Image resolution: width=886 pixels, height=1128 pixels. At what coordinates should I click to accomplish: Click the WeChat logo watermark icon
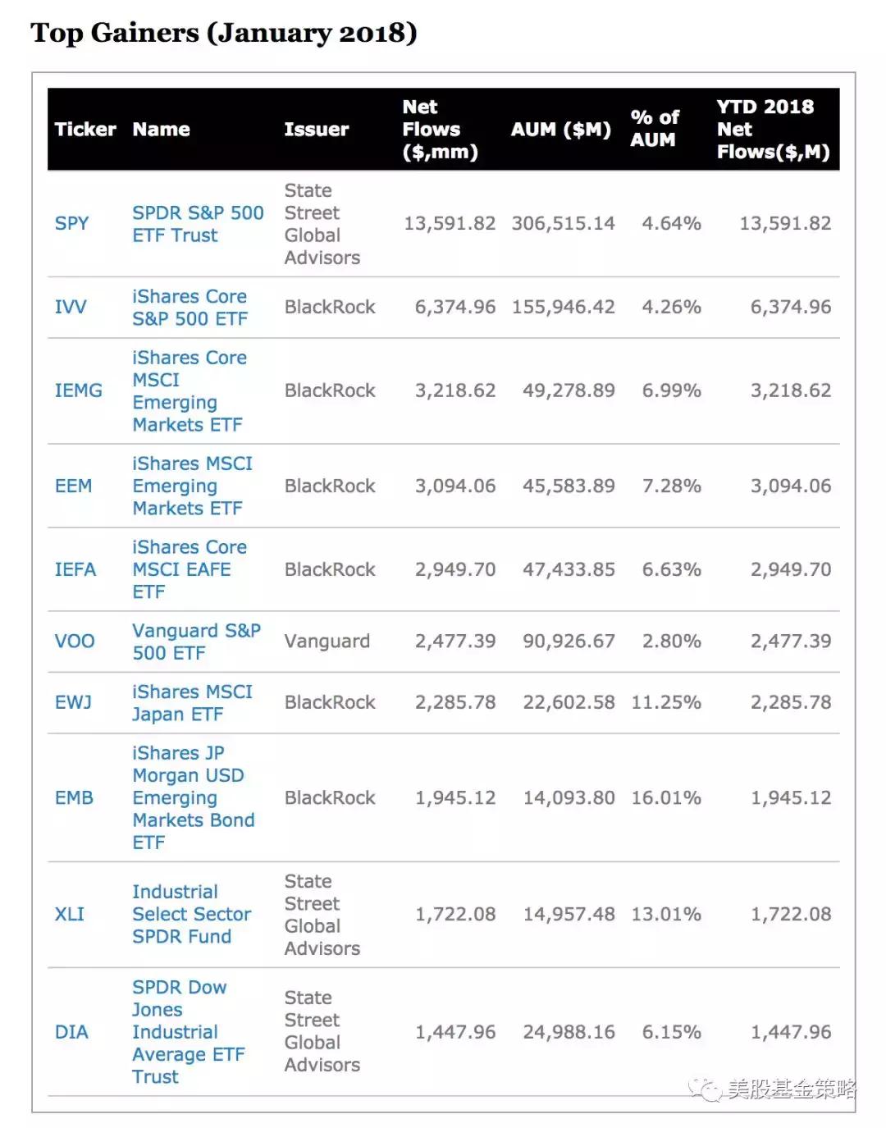coord(706,1089)
